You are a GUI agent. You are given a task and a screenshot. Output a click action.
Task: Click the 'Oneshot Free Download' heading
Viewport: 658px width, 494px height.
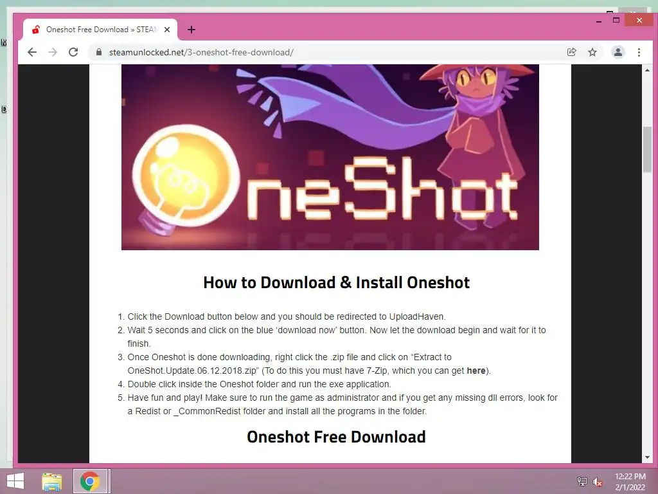click(336, 437)
